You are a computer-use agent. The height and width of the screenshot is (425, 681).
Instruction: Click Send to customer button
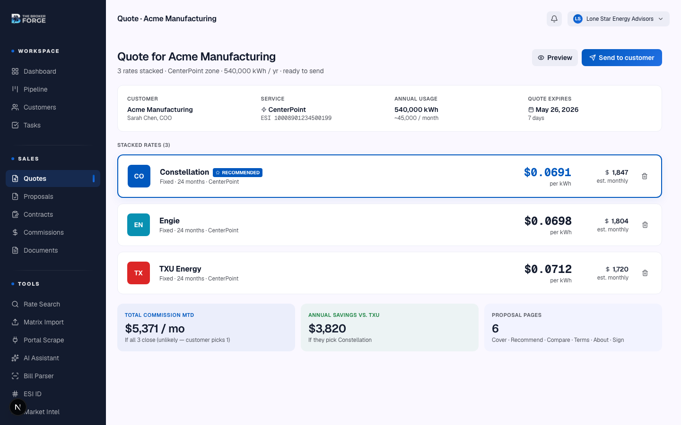click(622, 58)
